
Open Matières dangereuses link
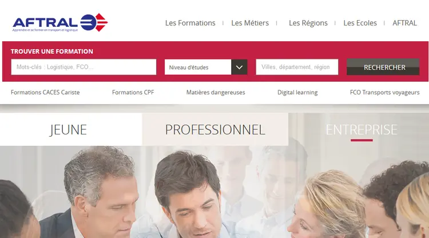click(x=216, y=93)
